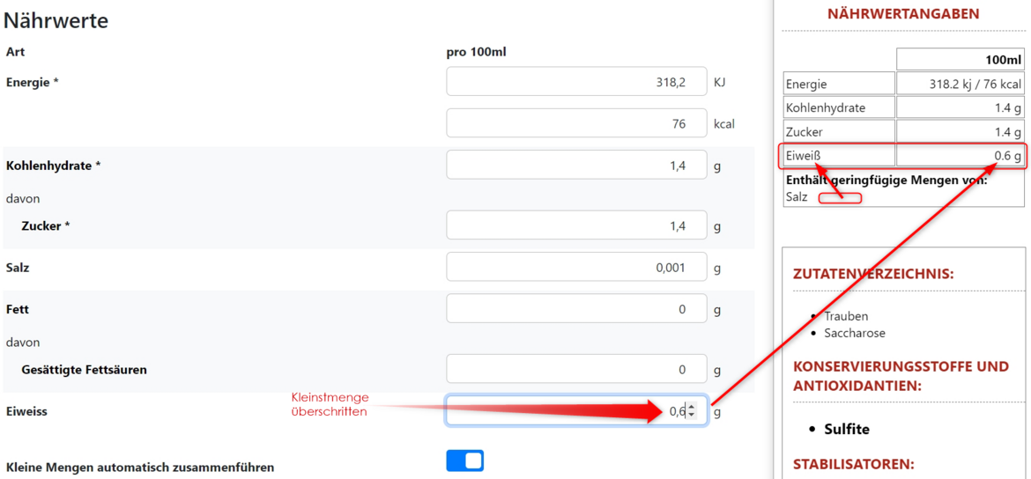Viewport: 1031px width, 479px height.
Task: Click the Salz field showing 0,001
Action: [x=576, y=267]
